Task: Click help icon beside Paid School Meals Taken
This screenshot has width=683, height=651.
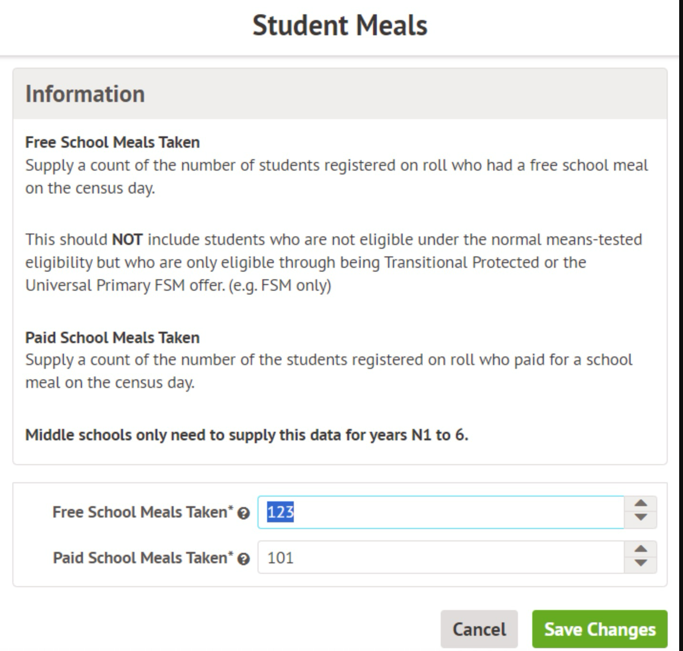Action: 244,559
